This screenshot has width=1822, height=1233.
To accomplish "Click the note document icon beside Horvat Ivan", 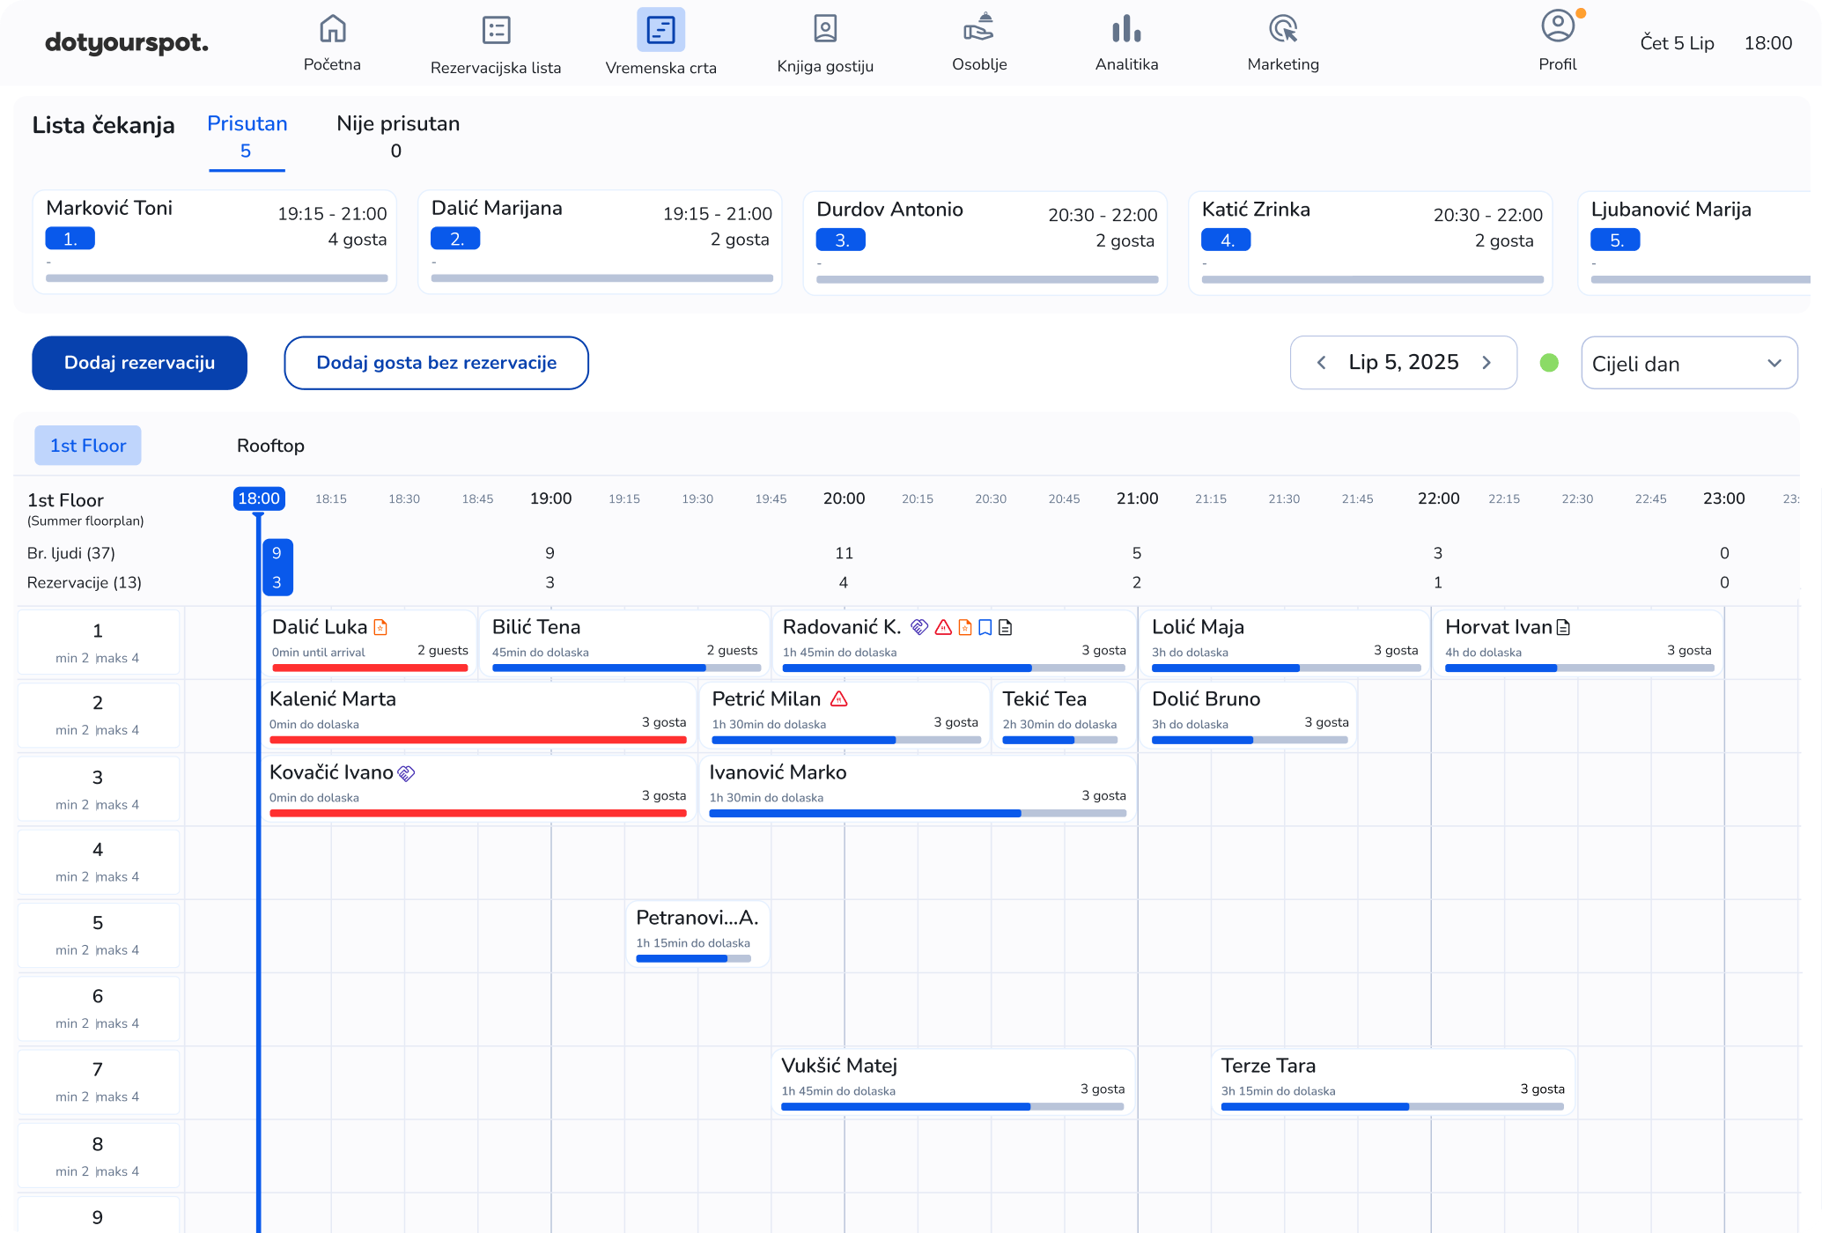I will (x=1563, y=627).
